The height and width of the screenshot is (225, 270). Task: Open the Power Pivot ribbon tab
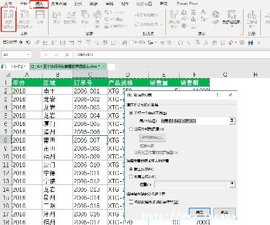187,4
